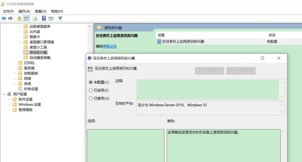Click the 所有设置 icon in tree
Image resolution: width=302 pixels, height=162 pixels.
tap(20, 89)
